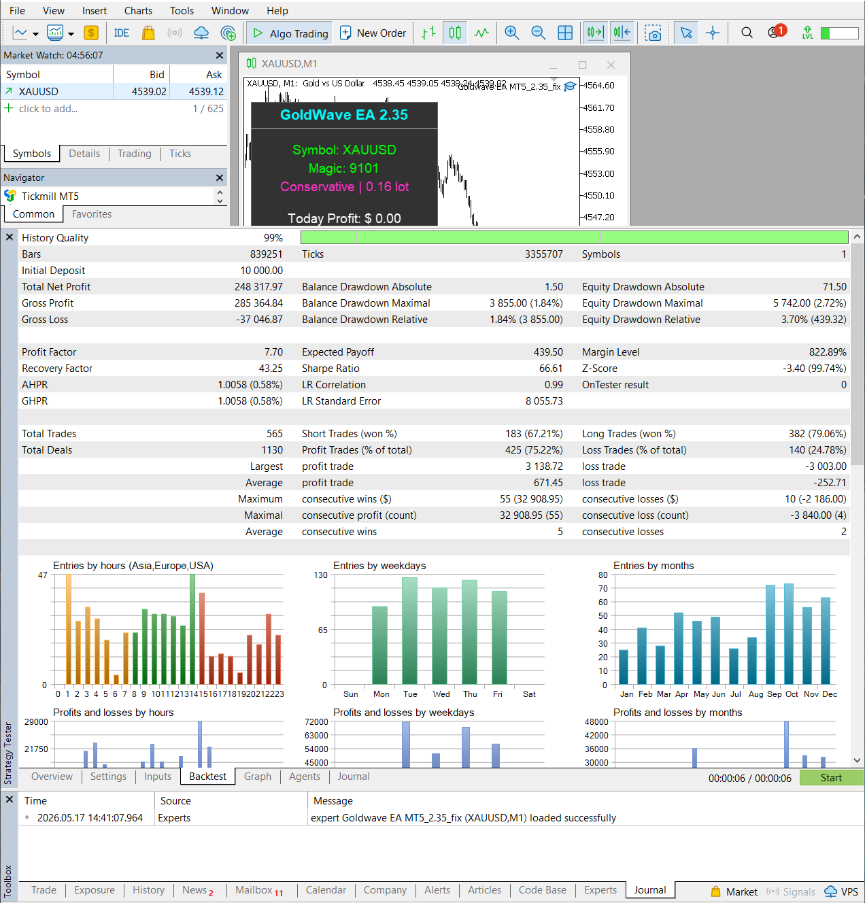The image size is (865, 903).
Task: Toggle chart auto scroll
Action: tap(596, 33)
